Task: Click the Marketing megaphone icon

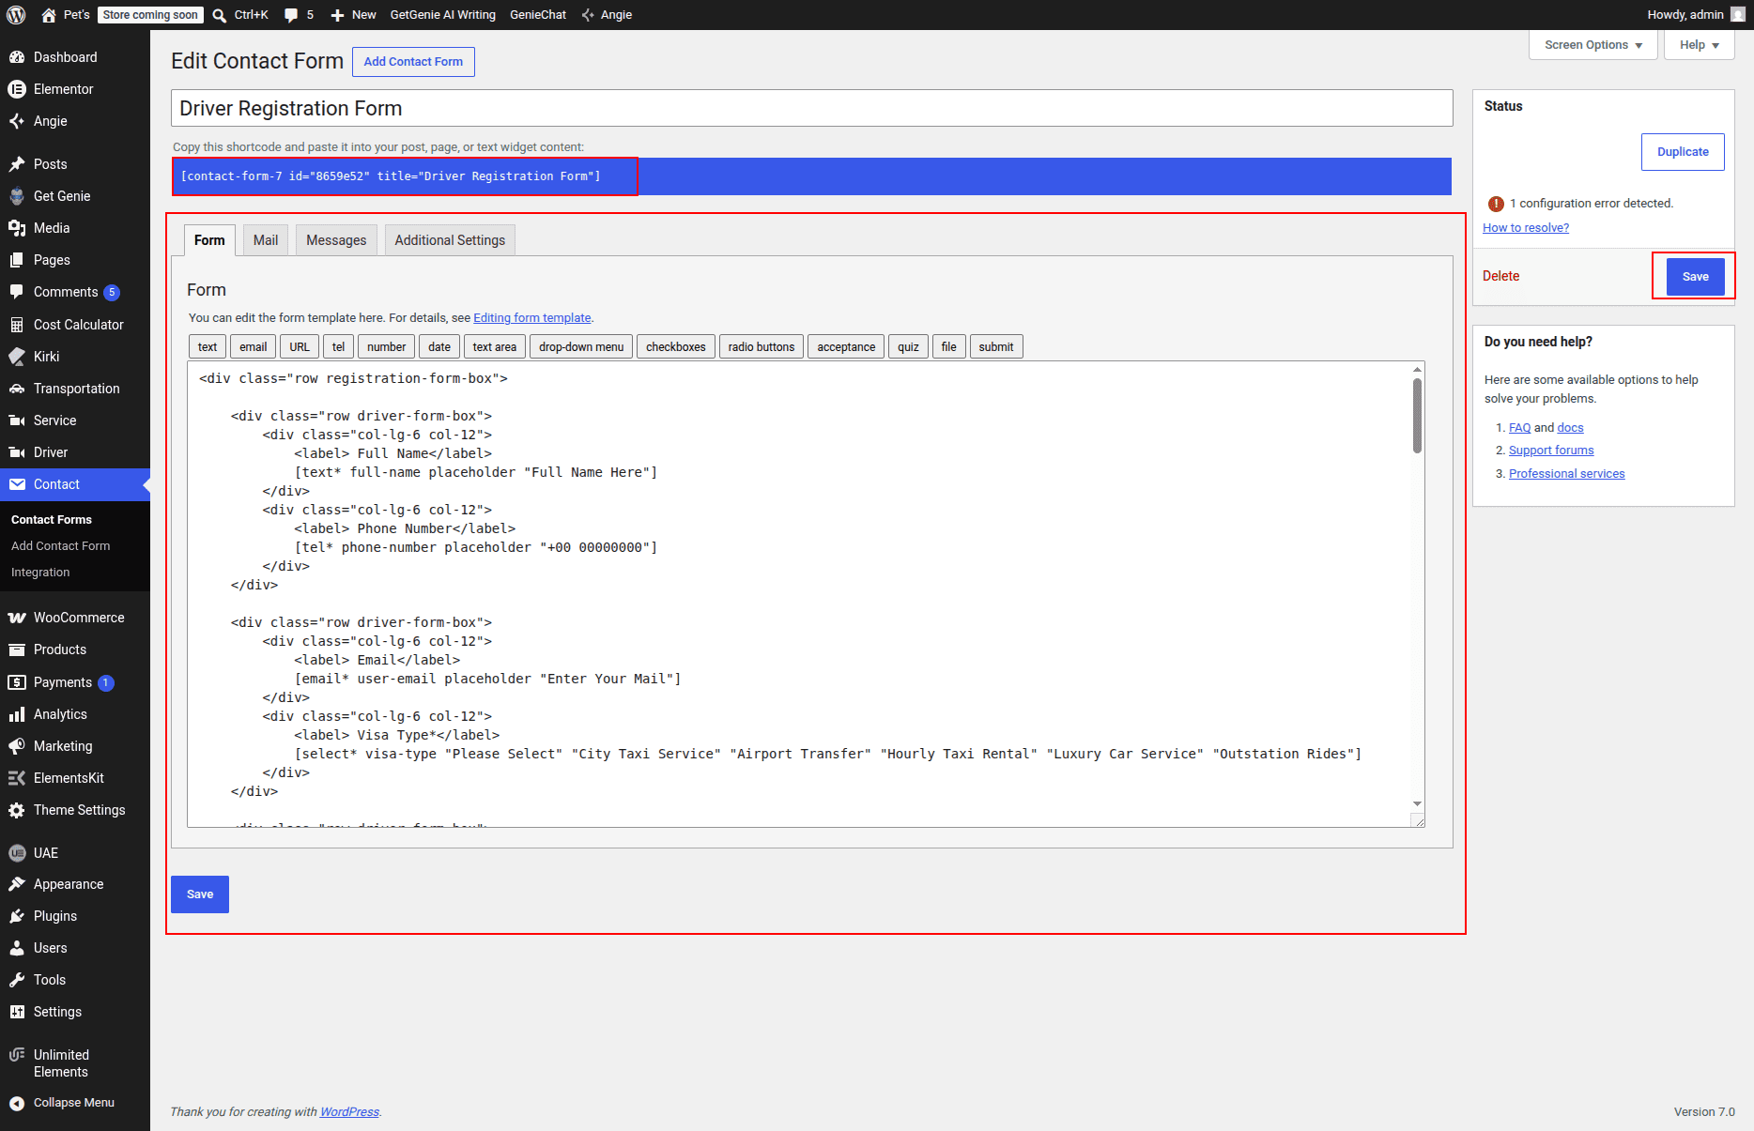Action: coord(17,746)
